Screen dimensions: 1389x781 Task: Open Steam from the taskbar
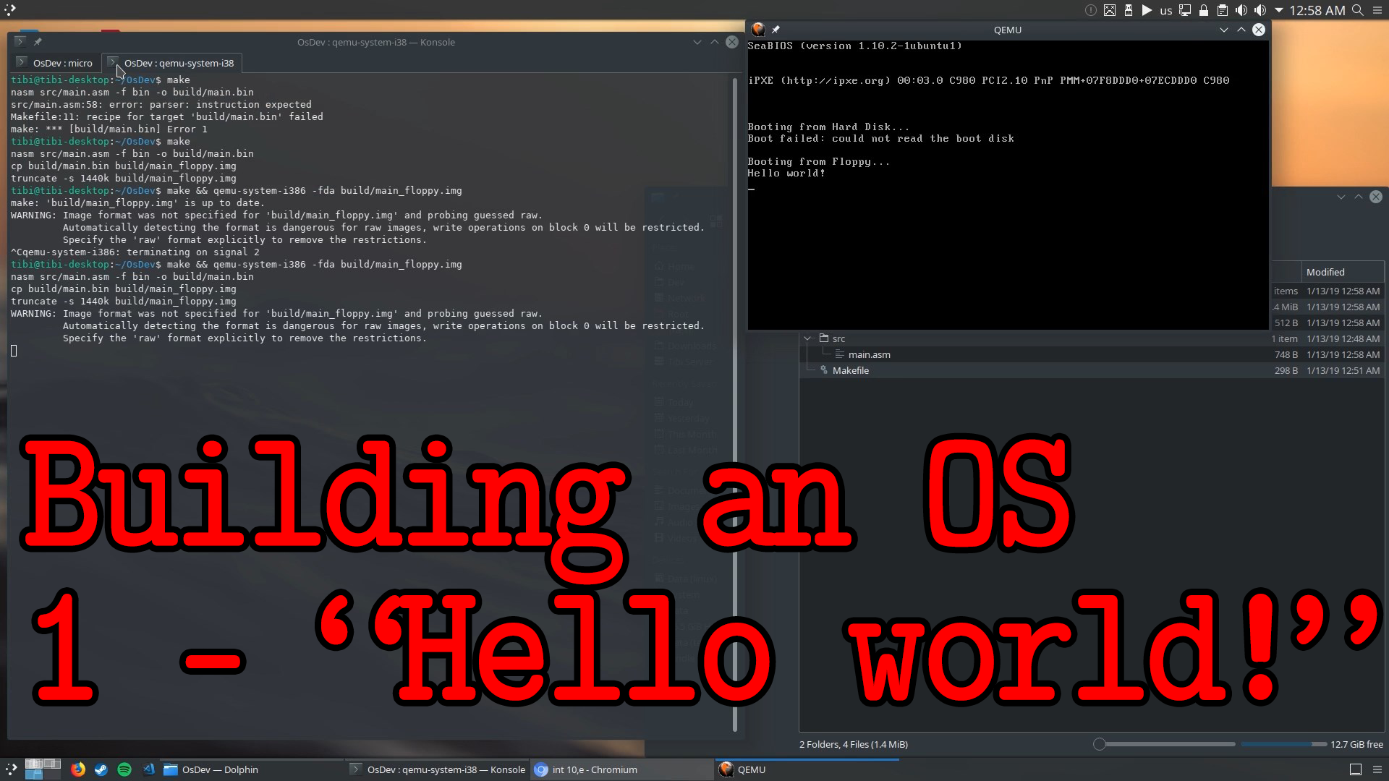(101, 769)
